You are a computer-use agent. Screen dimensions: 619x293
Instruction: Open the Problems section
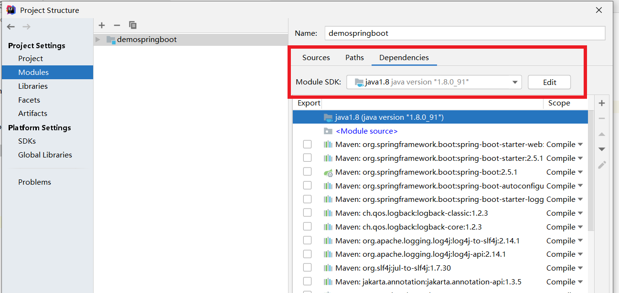click(x=34, y=182)
